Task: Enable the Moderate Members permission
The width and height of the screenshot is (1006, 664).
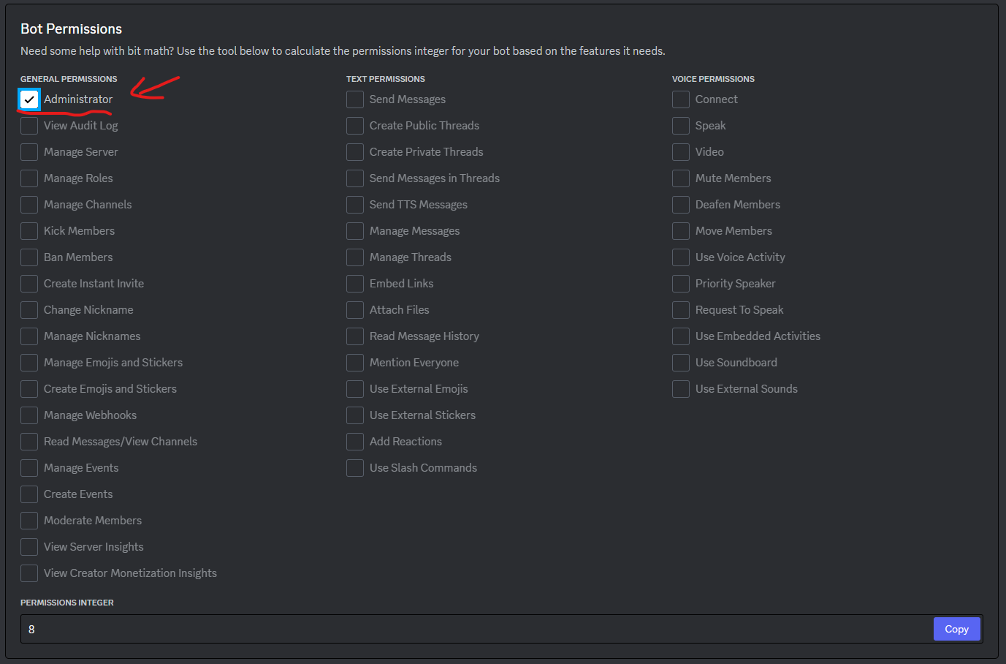Action: [x=29, y=520]
